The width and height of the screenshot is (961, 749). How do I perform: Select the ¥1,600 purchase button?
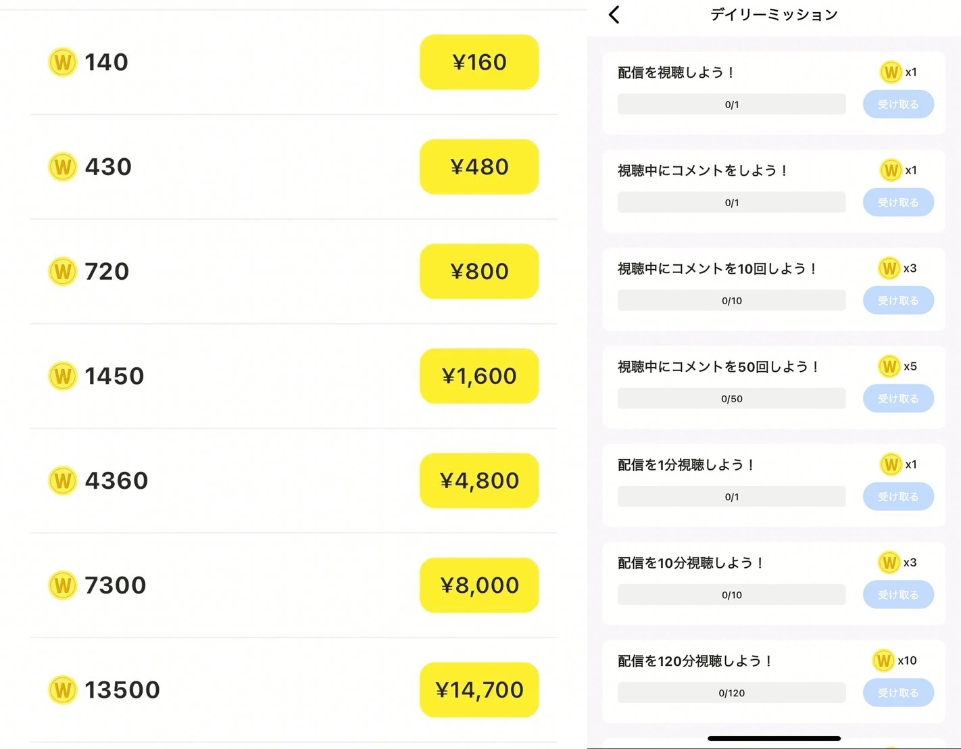click(x=479, y=376)
